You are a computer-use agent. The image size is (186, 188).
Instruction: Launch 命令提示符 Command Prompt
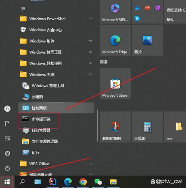coord(56,119)
